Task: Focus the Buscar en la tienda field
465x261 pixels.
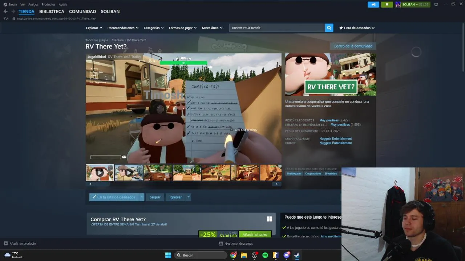Action: pos(277,28)
